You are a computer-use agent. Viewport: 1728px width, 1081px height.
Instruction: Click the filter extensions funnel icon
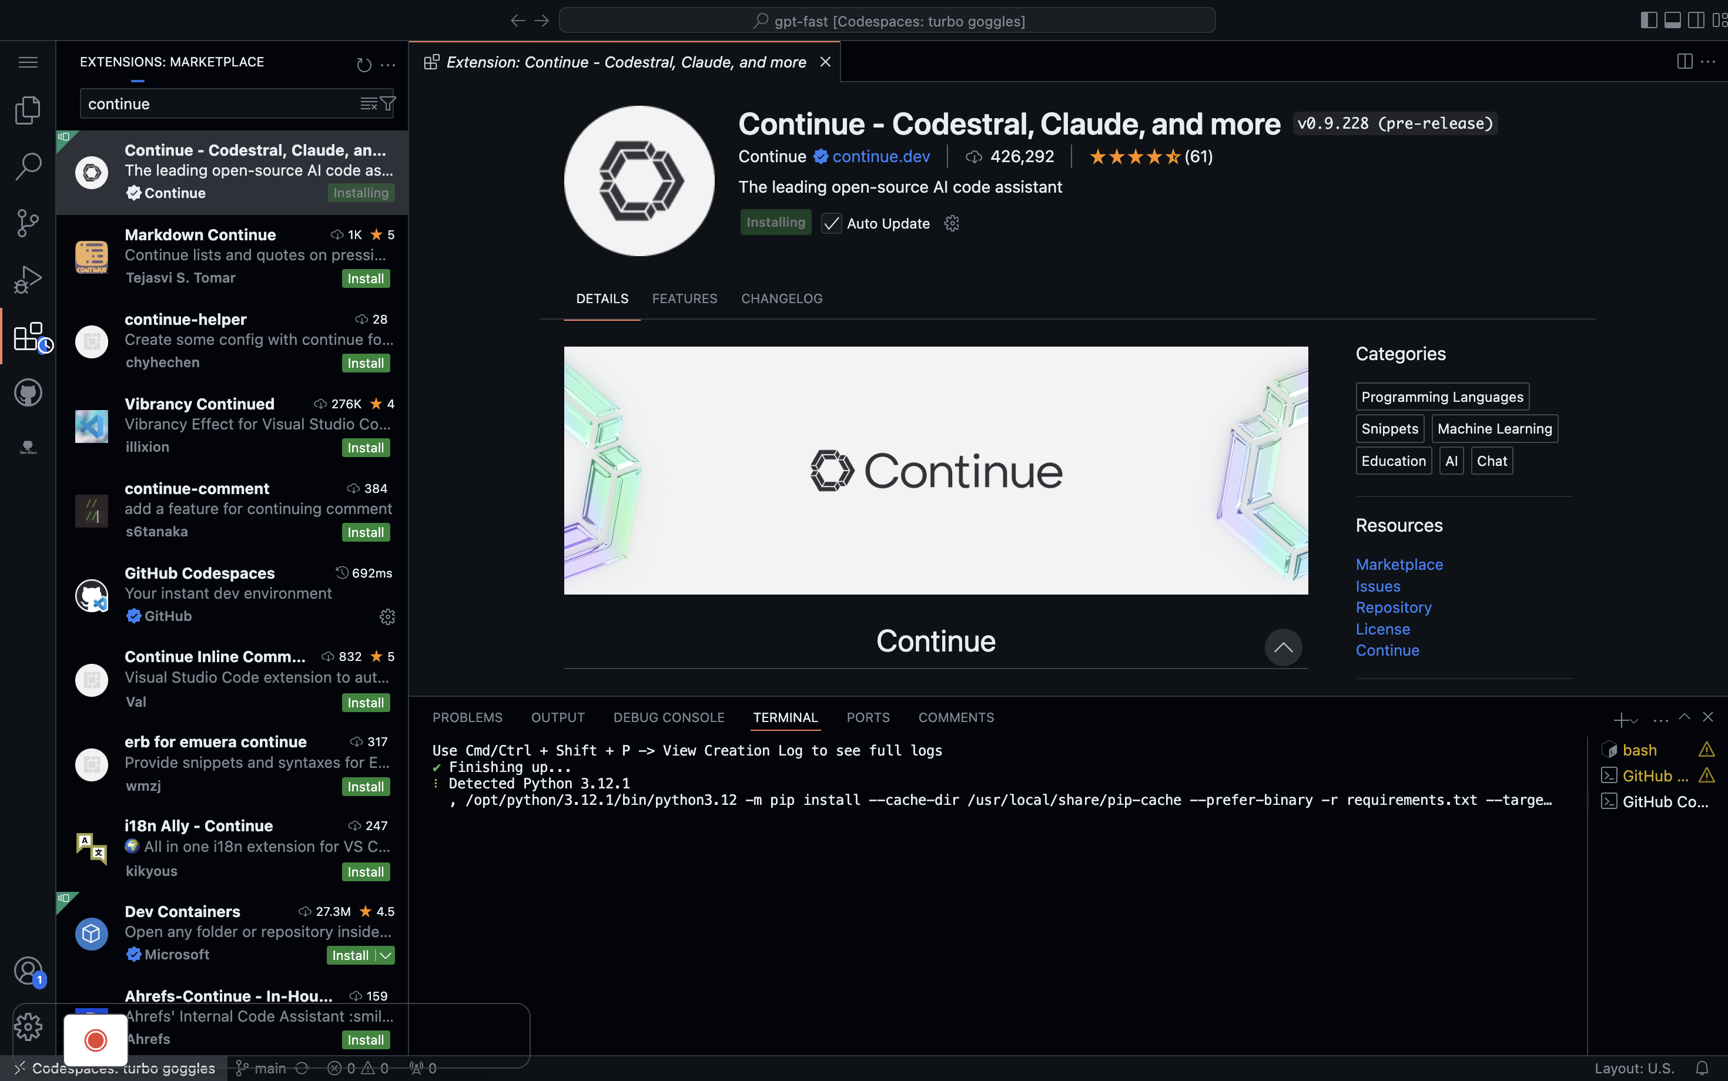(x=388, y=103)
